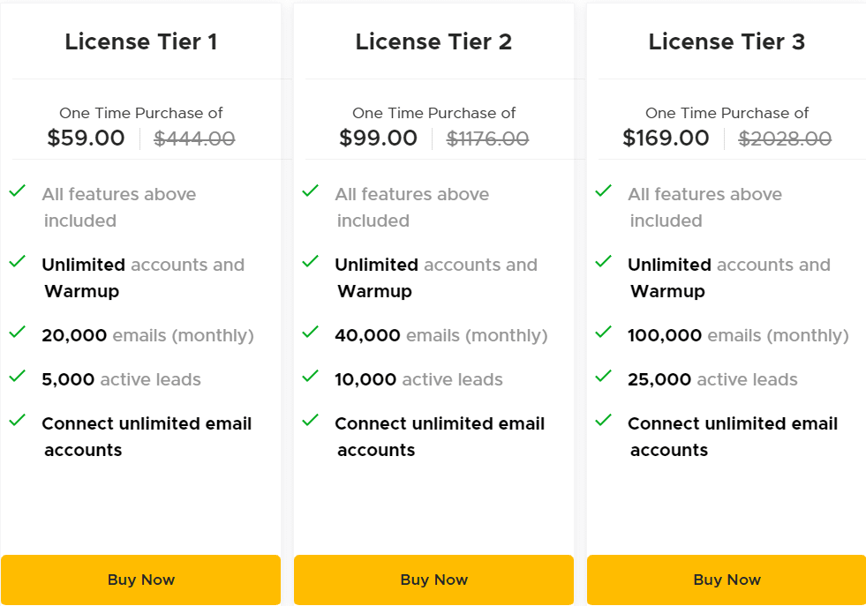This screenshot has width=866, height=606.
Task: Click the checkmark next to 20,000 emails
Action: [17, 334]
